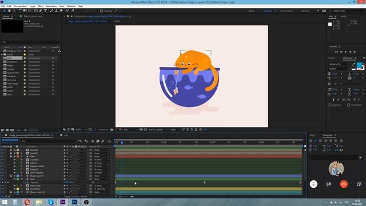Open the font style Regular dropdown
The width and height of the screenshot is (366, 206).
(339, 69)
